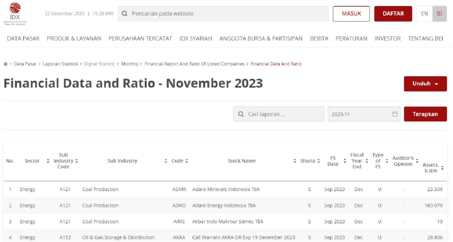Click the calendar icon in date field
The width and height of the screenshot is (453, 242).
click(x=395, y=114)
